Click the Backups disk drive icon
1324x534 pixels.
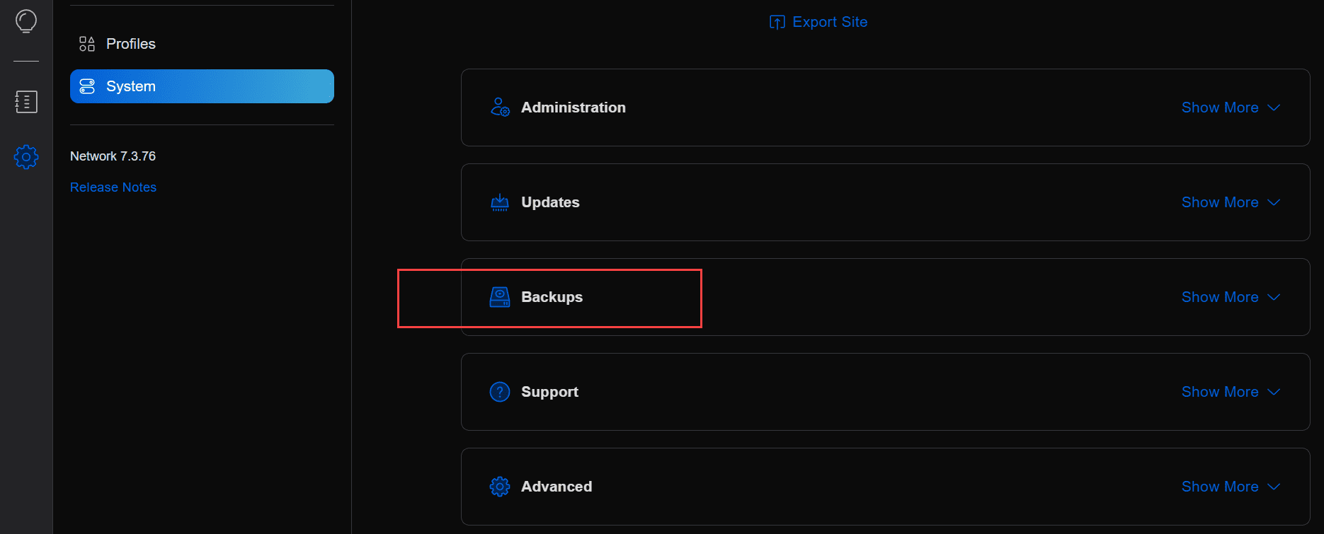[500, 297]
